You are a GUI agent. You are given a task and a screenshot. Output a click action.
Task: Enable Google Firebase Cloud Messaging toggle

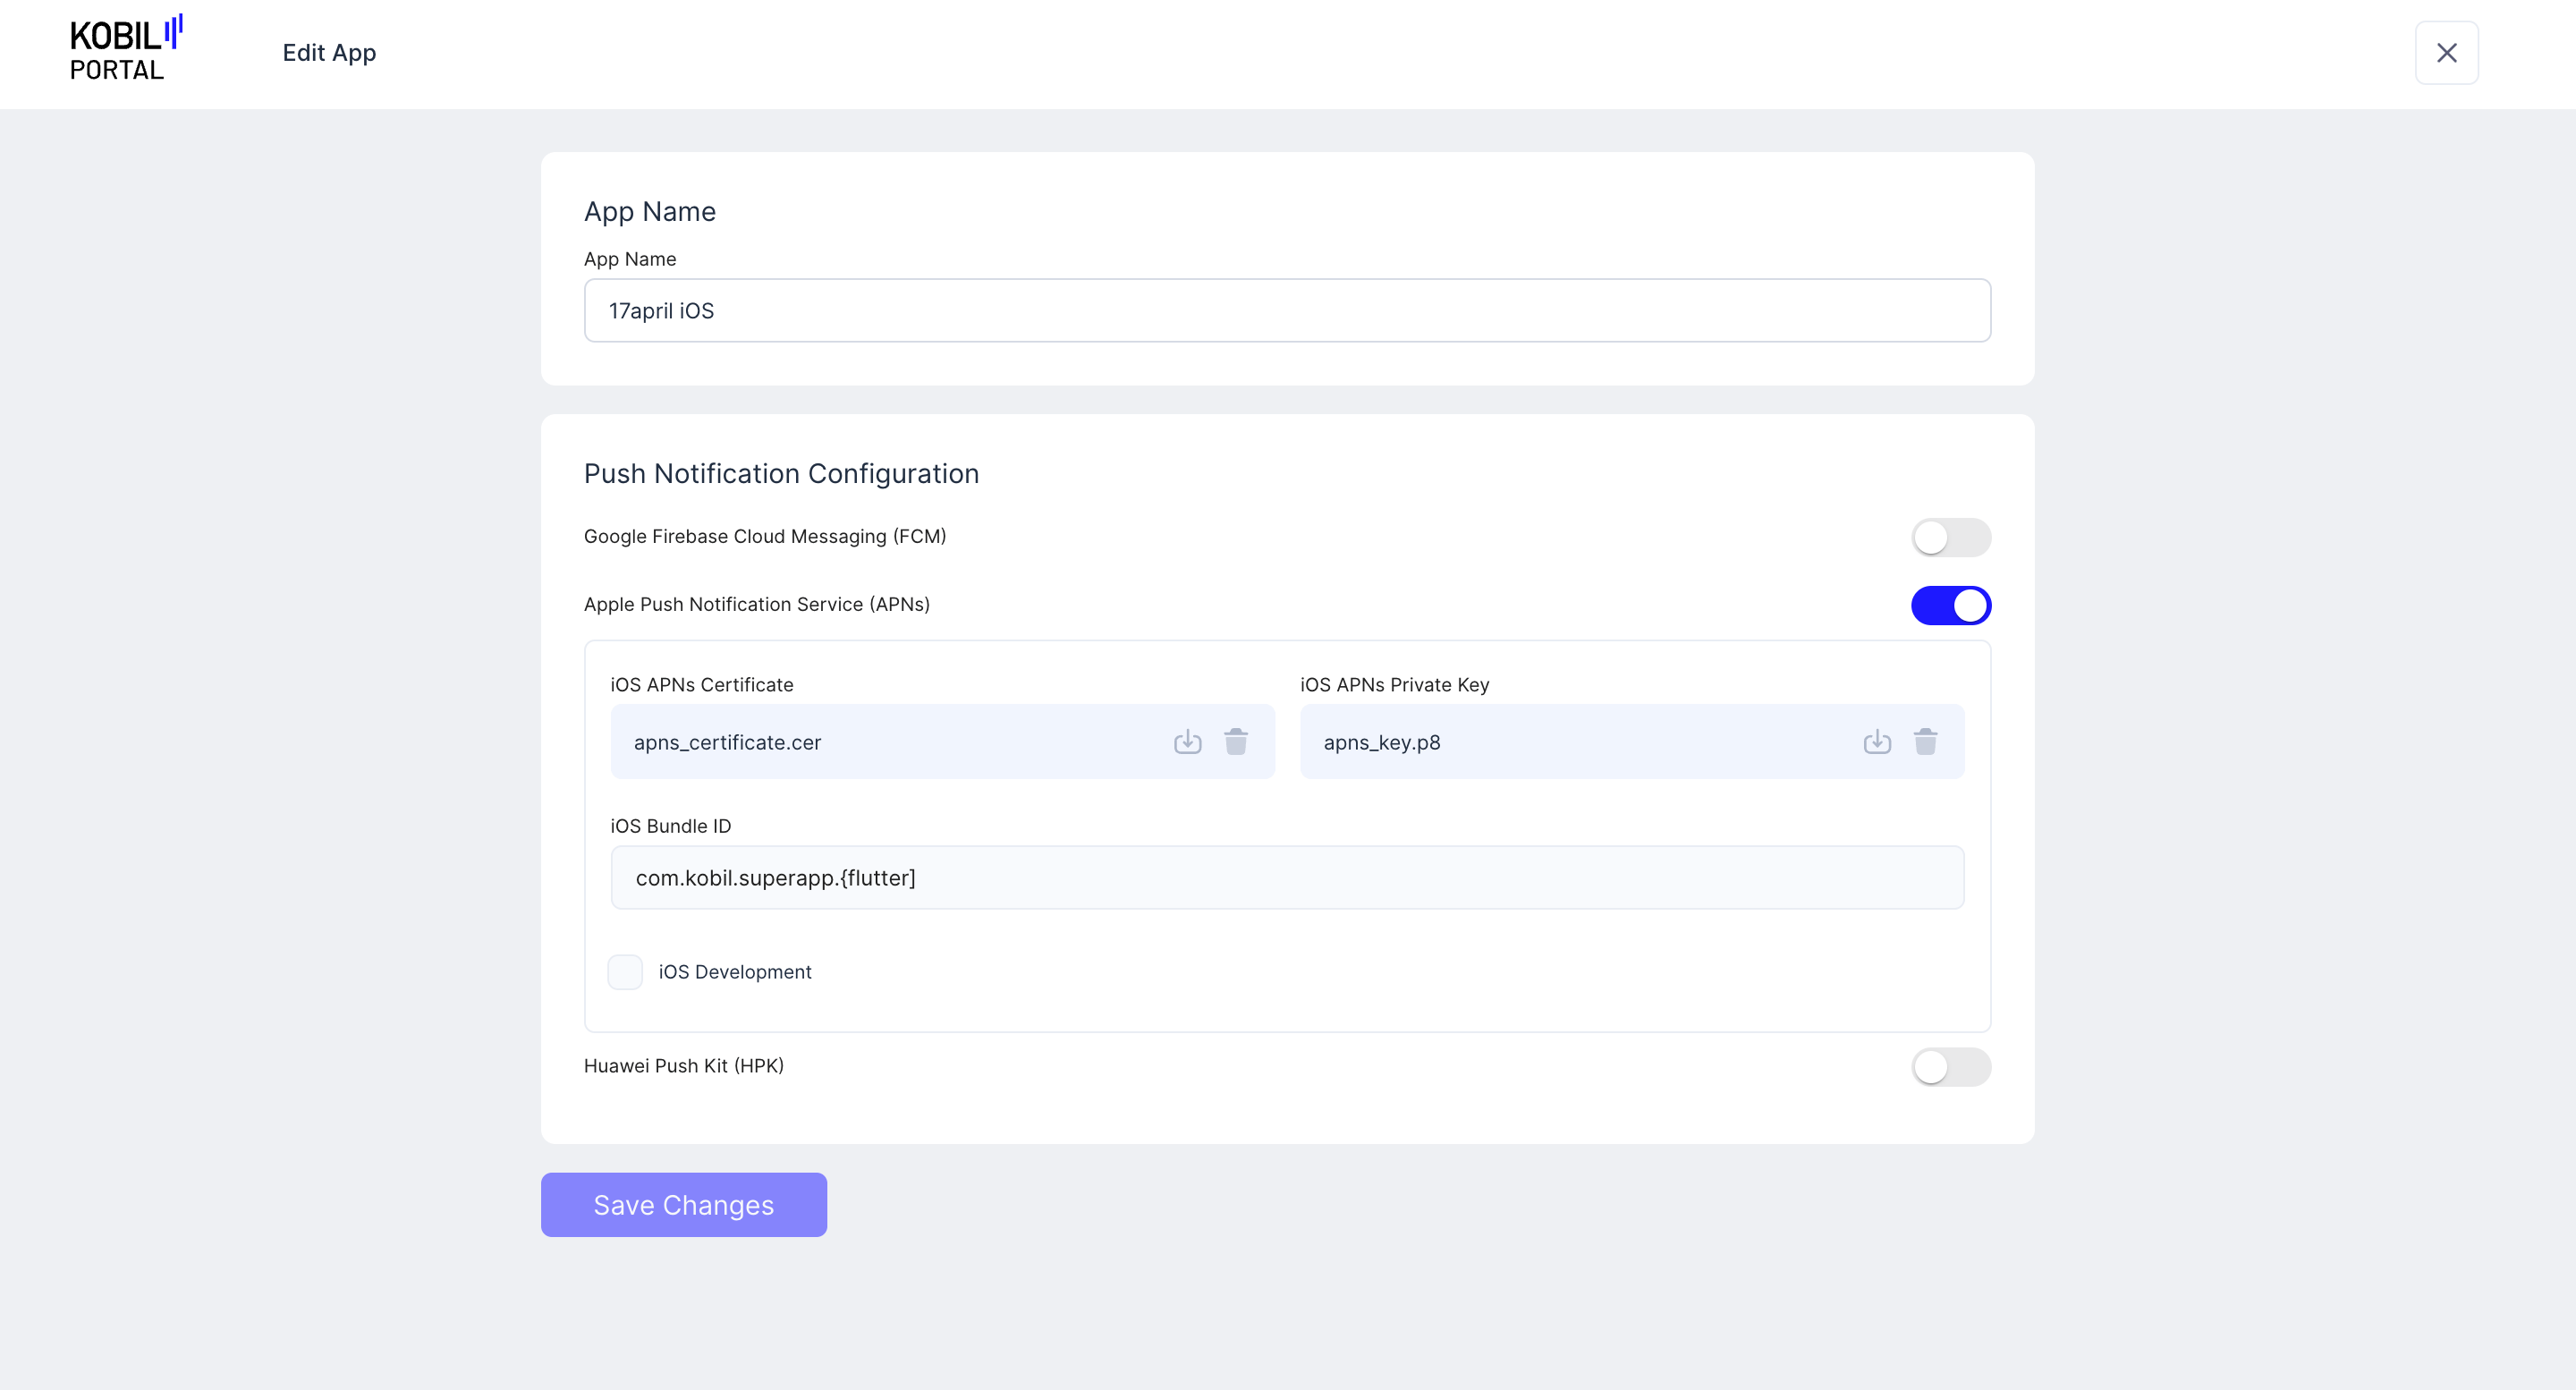point(1950,537)
